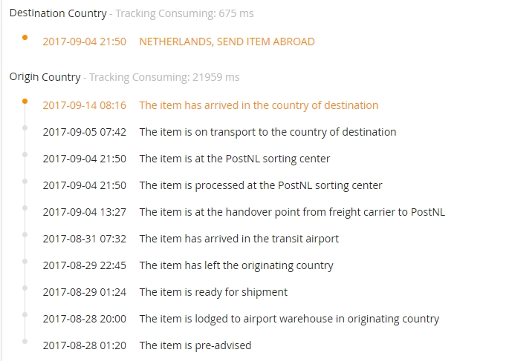Select the 'Destination Country' heading
Viewport: 509px width, 361px height.
pyautogui.click(x=58, y=13)
